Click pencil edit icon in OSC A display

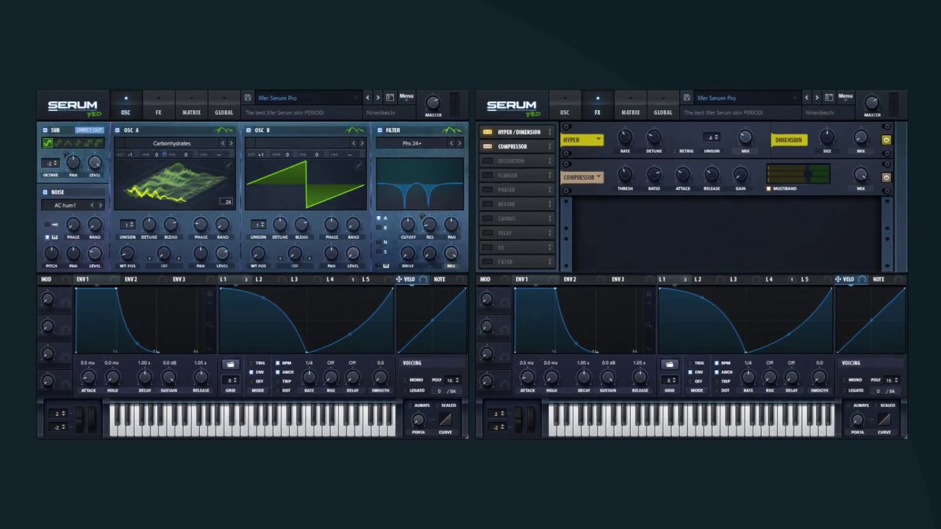coord(229,165)
